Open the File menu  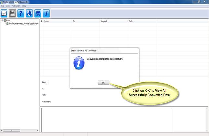3,6
